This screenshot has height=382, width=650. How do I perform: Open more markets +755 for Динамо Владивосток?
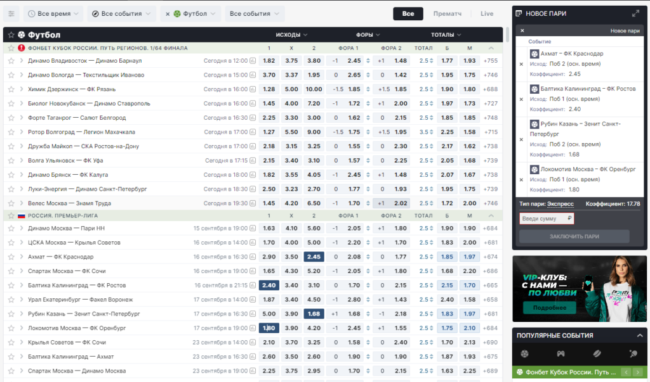click(x=491, y=61)
